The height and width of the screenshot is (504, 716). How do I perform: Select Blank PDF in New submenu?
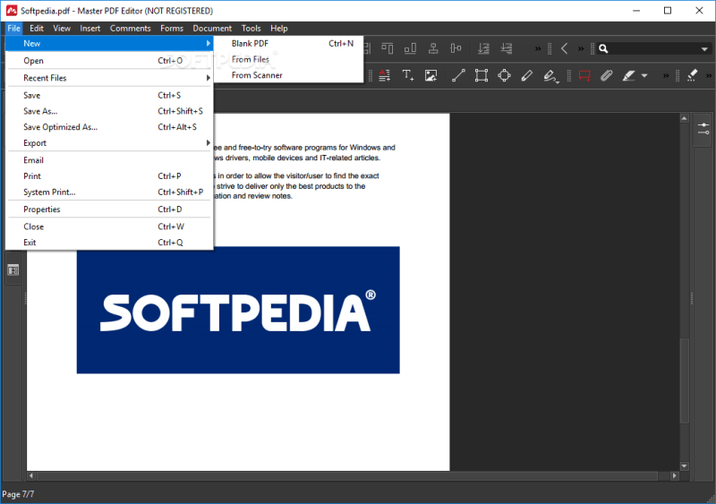click(288, 43)
